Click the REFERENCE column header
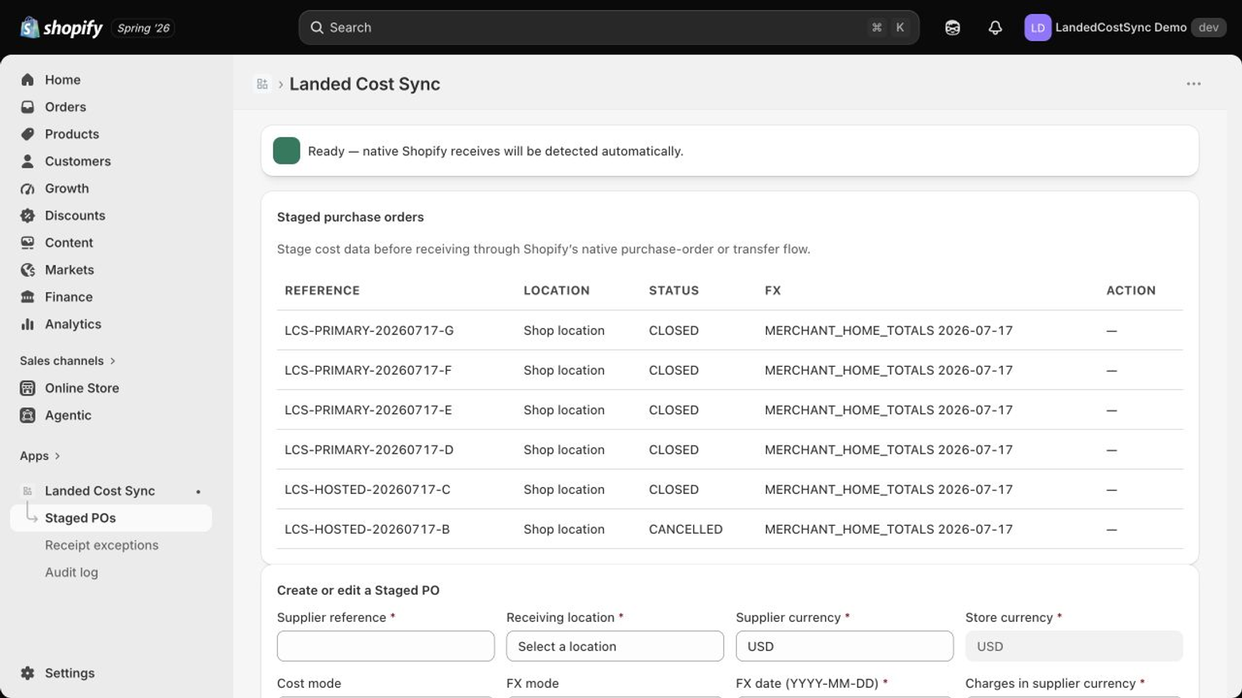Viewport: 1242px width, 698px height. pyautogui.click(x=322, y=291)
